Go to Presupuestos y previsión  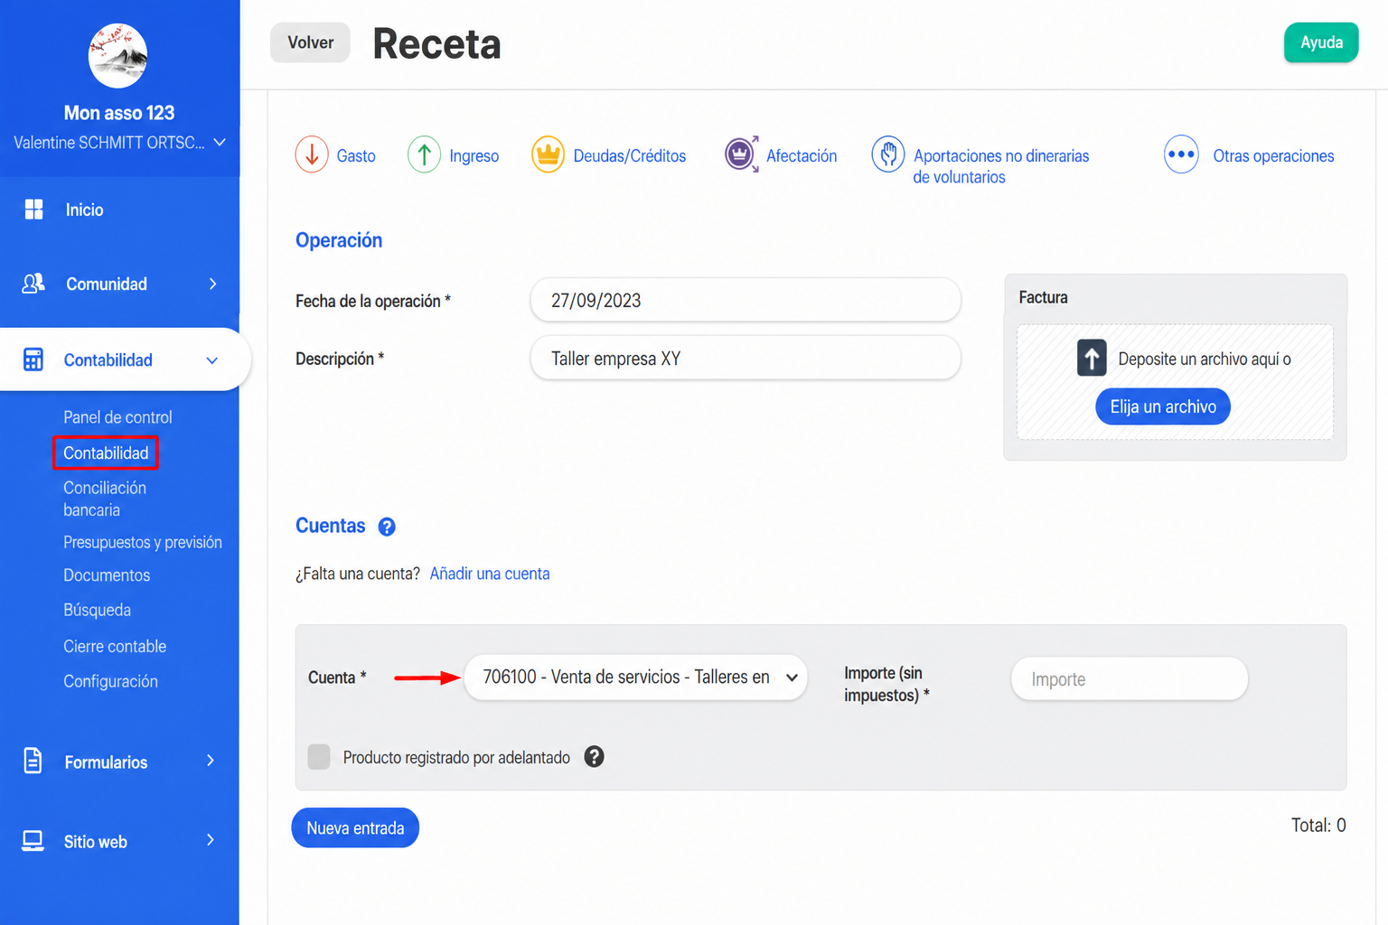pyautogui.click(x=143, y=542)
